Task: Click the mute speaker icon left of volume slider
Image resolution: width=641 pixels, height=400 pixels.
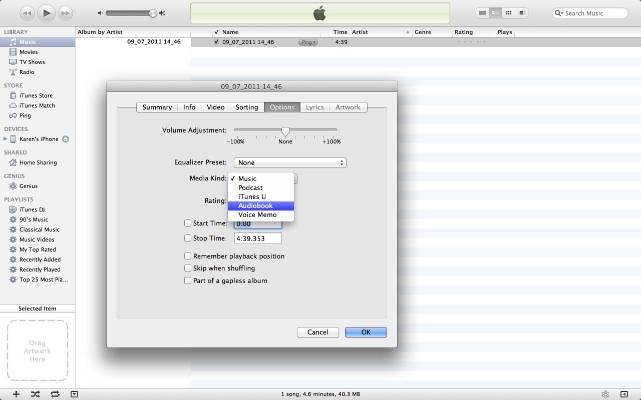Action: [x=101, y=13]
